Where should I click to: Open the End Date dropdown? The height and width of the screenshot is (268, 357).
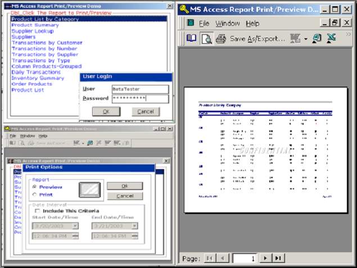point(134,226)
